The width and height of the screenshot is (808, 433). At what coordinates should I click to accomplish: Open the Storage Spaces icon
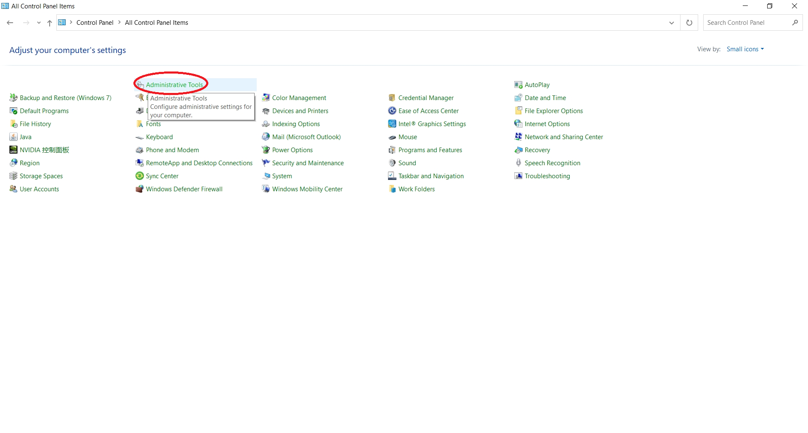point(13,176)
